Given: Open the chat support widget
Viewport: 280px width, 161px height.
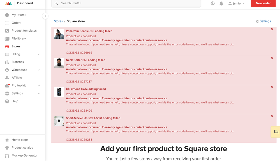Looking at the screenshot, I should [276, 132].
